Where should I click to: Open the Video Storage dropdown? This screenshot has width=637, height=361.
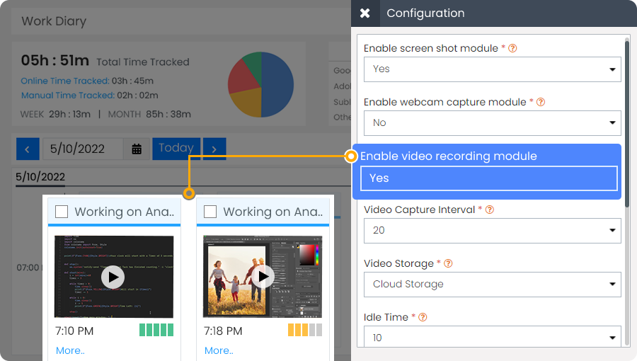pos(493,285)
